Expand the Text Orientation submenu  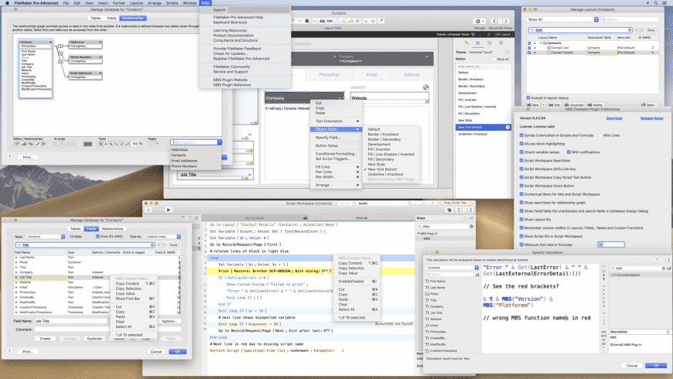tap(336, 121)
